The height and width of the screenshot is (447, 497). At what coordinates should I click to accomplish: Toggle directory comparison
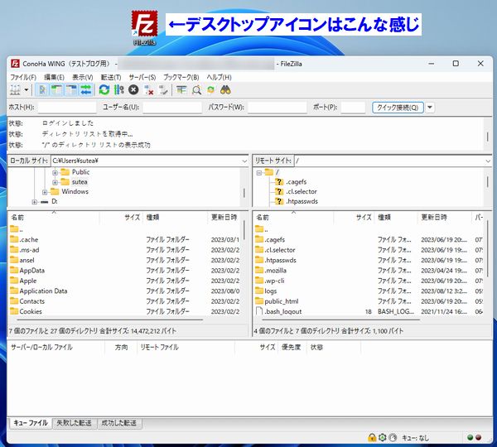pos(196,90)
